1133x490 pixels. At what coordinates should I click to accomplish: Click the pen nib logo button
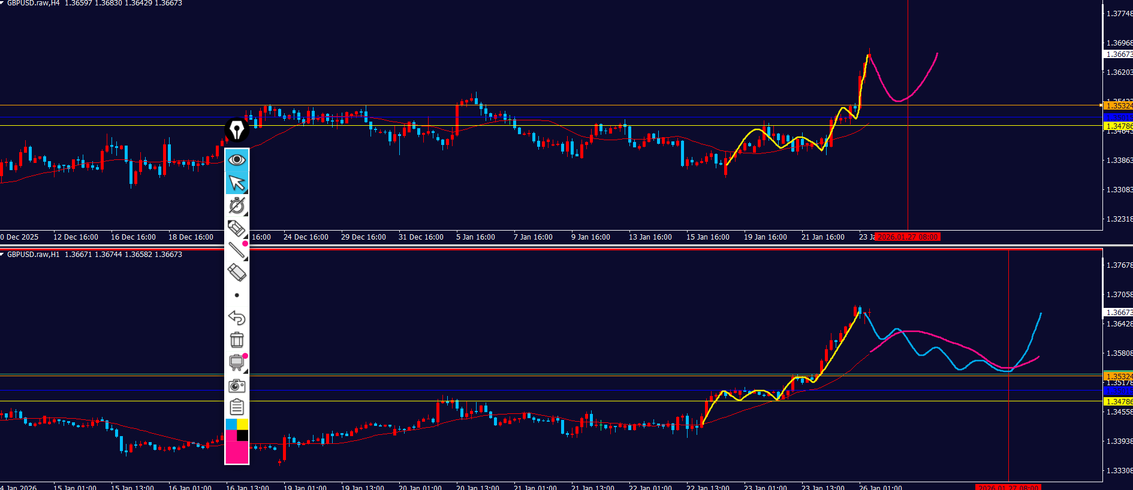click(x=237, y=129)
